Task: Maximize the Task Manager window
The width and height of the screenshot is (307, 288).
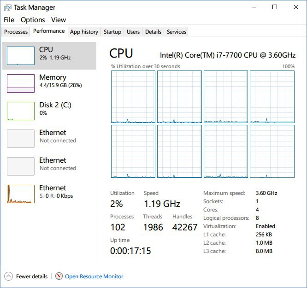Action: coord(275,7)
